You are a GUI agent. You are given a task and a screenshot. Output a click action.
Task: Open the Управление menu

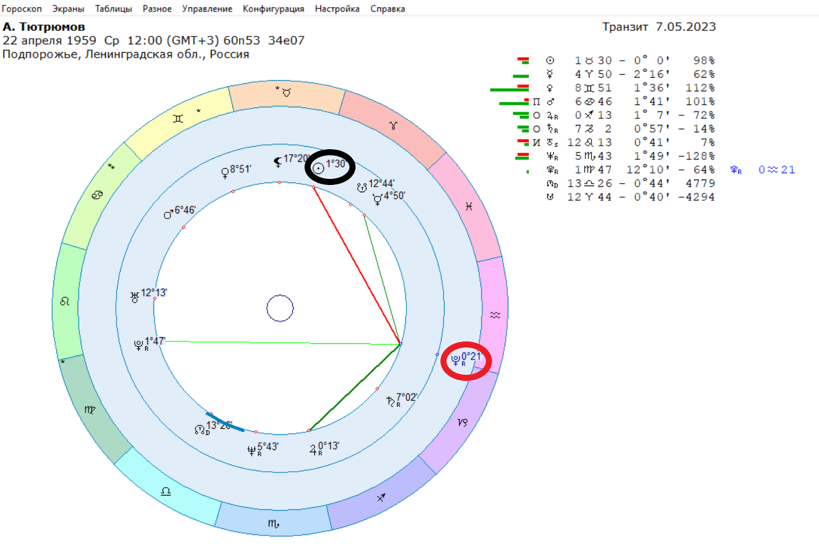pyautogui.click(x=207, y=8)
